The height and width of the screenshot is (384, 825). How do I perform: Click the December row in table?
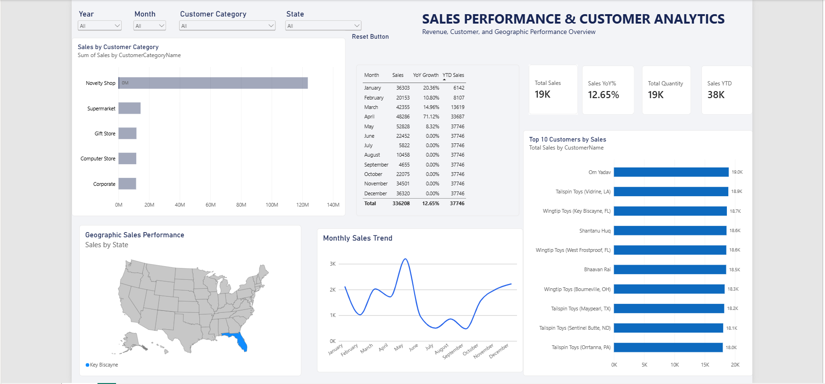tap(414, 193)
